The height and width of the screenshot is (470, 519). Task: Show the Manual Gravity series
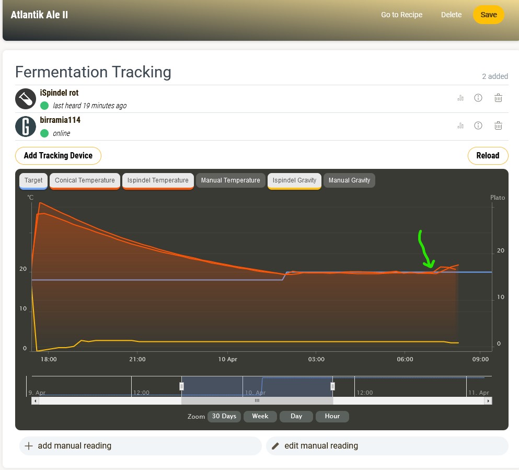pyautogui.click(x=349, y=180)
